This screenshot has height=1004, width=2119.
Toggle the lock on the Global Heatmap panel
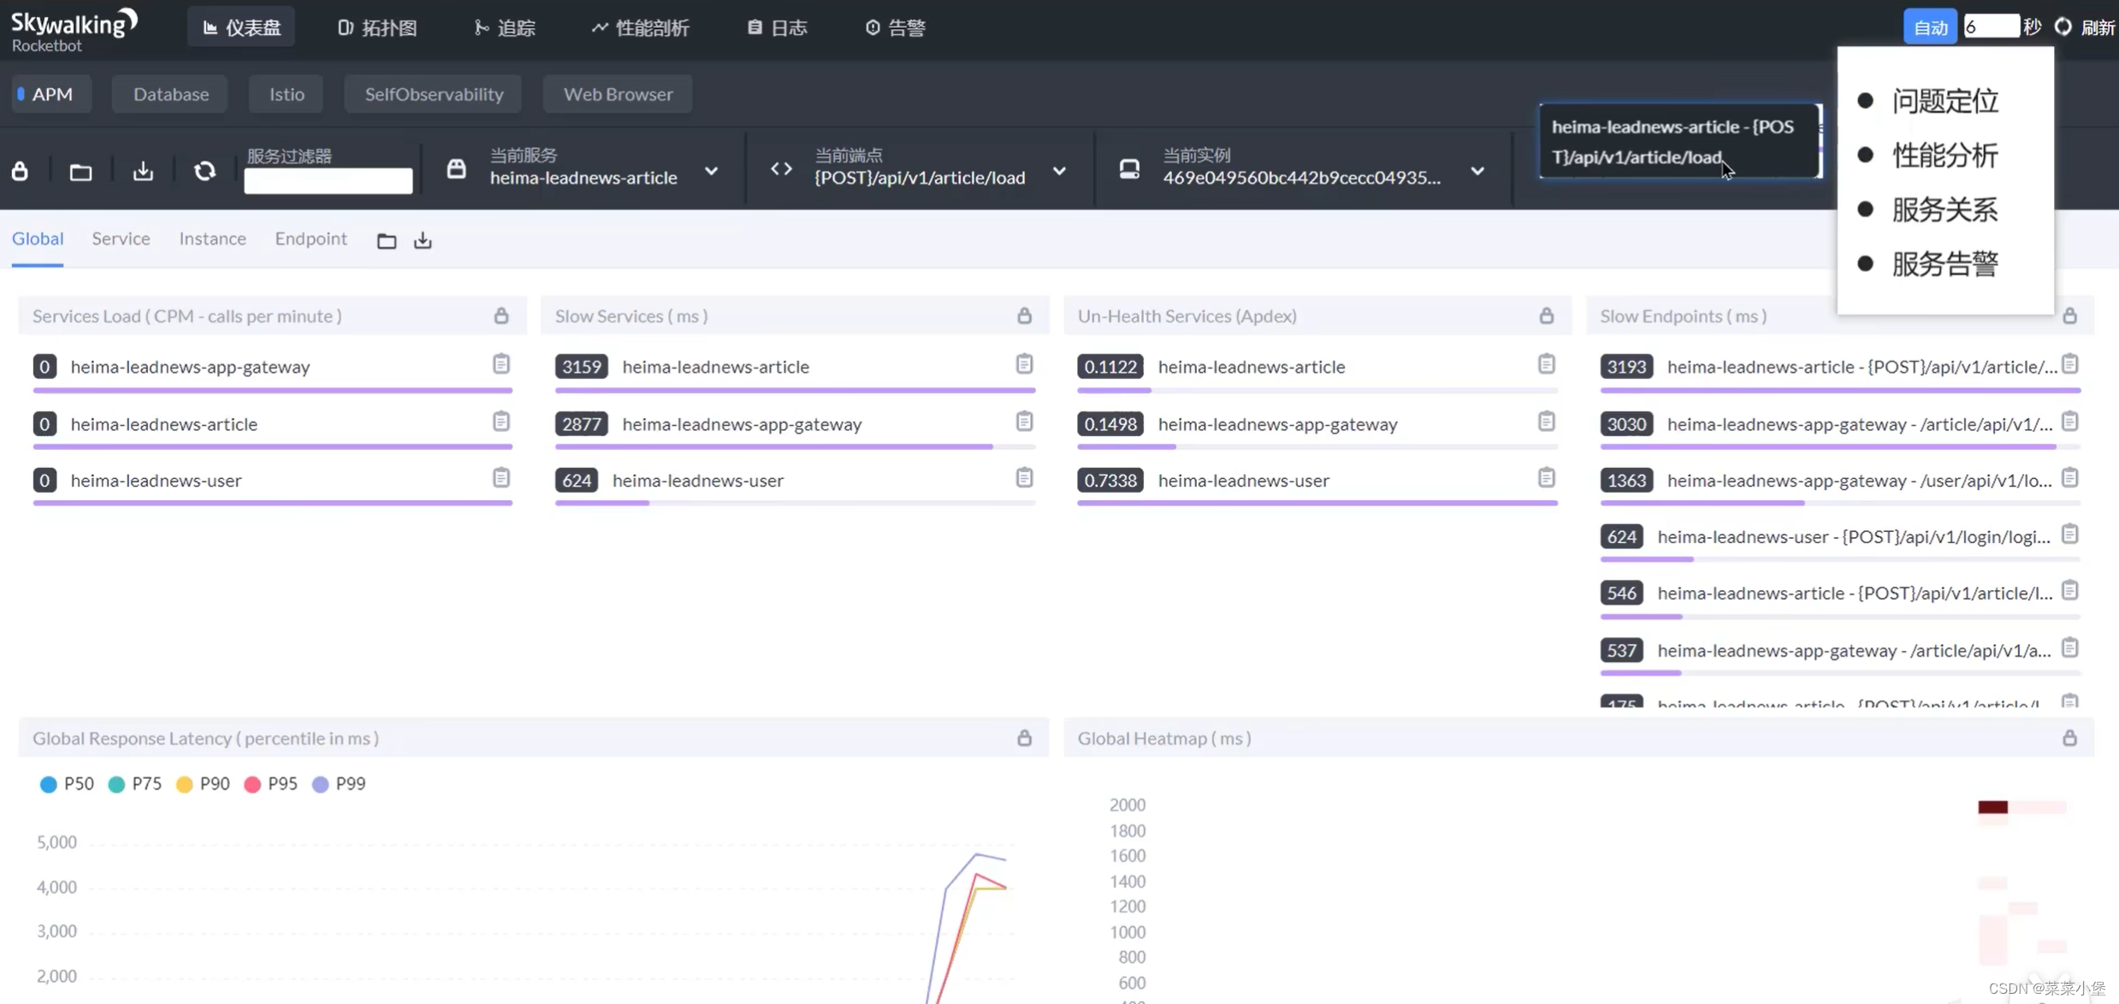pyautogui.click(x=2069, y=738)
